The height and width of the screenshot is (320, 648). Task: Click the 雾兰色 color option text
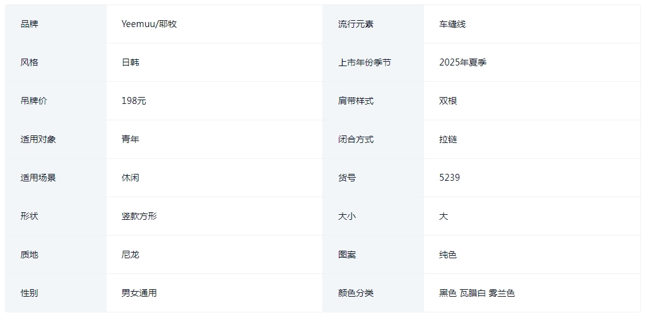tap(502, 293)
